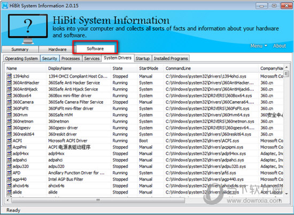Click the driver icon beside 360Box64
Image resolution: width=294 pixels, height=215 pixels.
pos(9,96)
